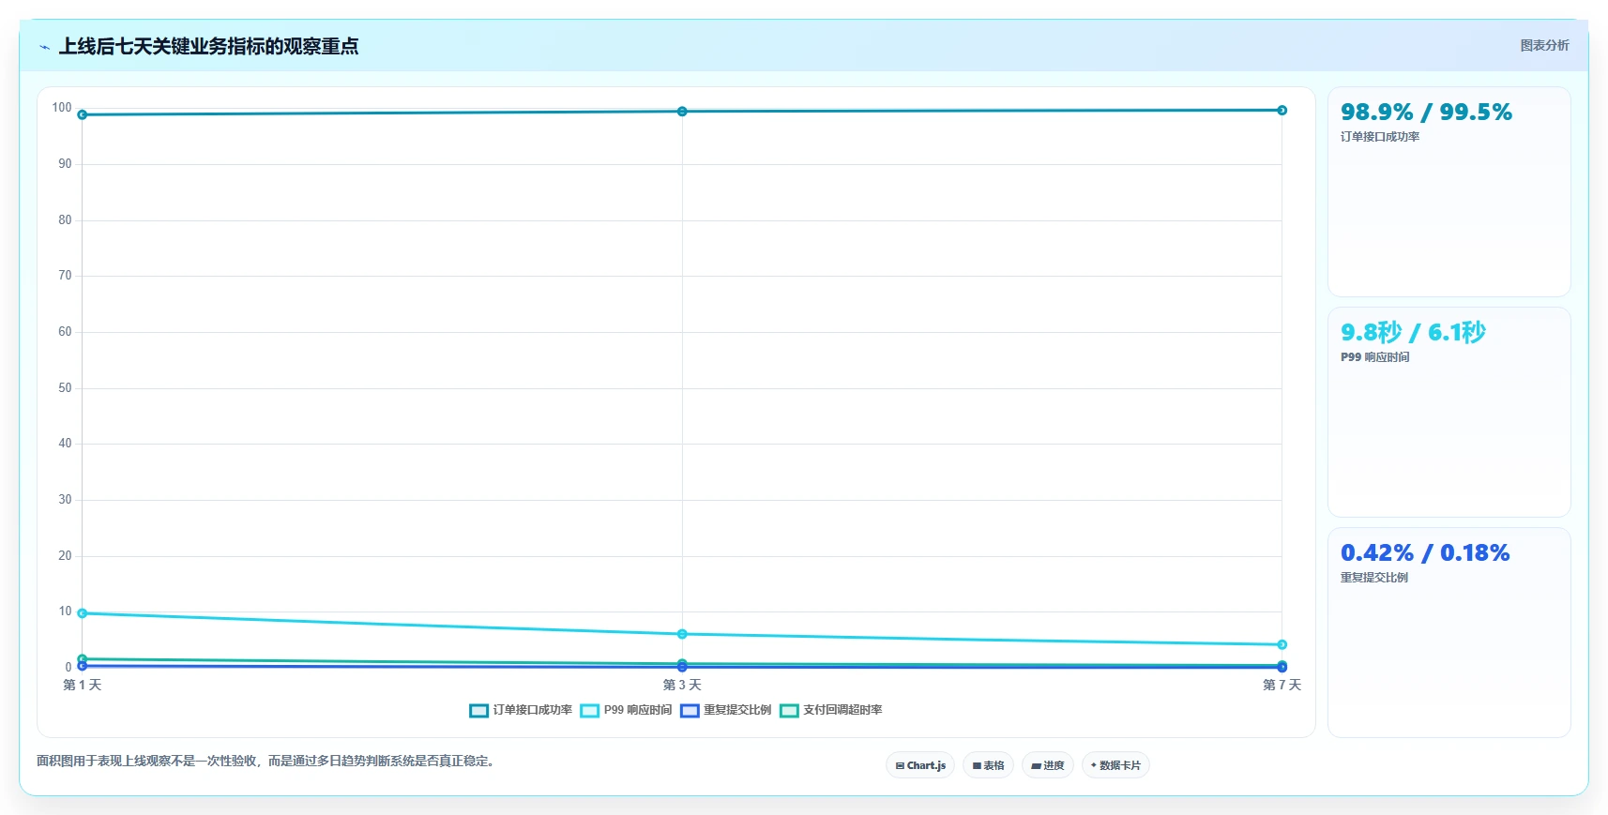Click the 9.8秒 / 6.1秒 stat value

tap(1413, 332)
